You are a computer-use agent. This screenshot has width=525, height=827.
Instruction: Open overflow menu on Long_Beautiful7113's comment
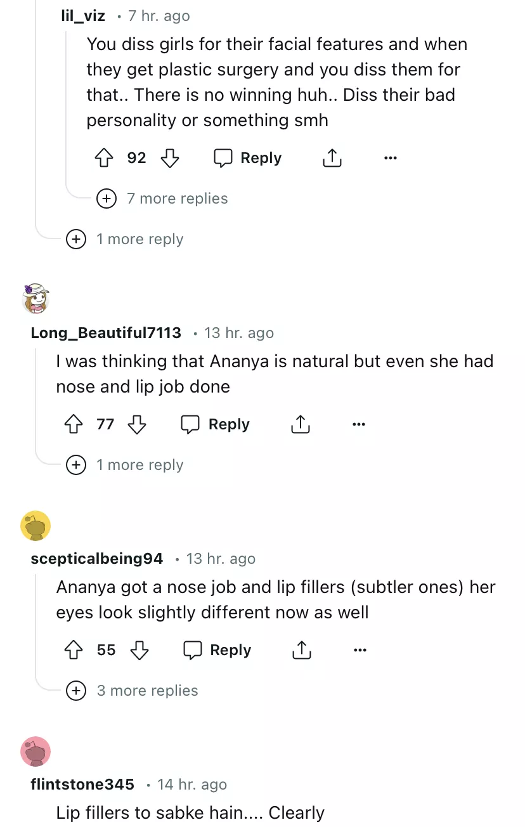[359, 424]
